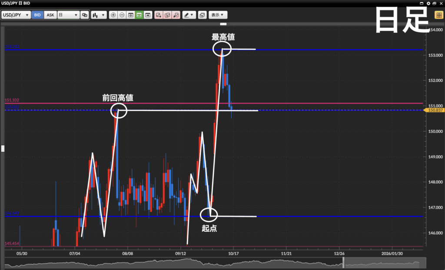
Task: Click the yellow crosshair grid icon
Action: pyautogui.click(x=439, y=15)
